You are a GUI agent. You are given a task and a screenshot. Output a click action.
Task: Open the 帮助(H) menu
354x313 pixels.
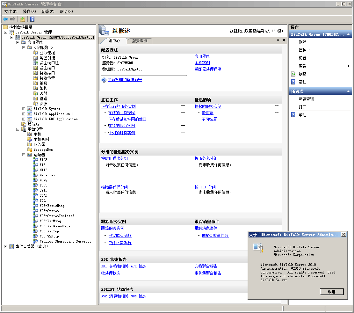tap(66, 11)
